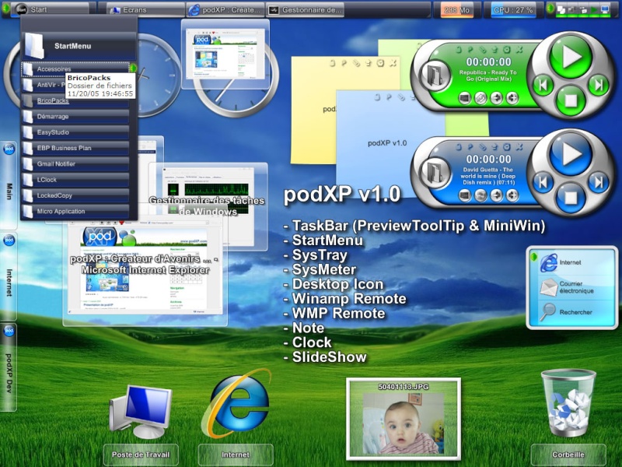The width and height of the screenshot is (622, 467).
Task: Play the Republica track in the green player
Action: click(x=570, y=57)
